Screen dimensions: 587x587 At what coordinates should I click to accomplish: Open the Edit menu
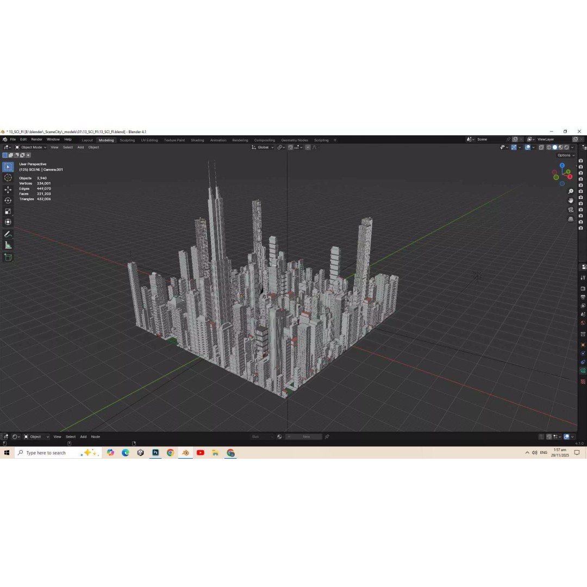tap(23, 139)
